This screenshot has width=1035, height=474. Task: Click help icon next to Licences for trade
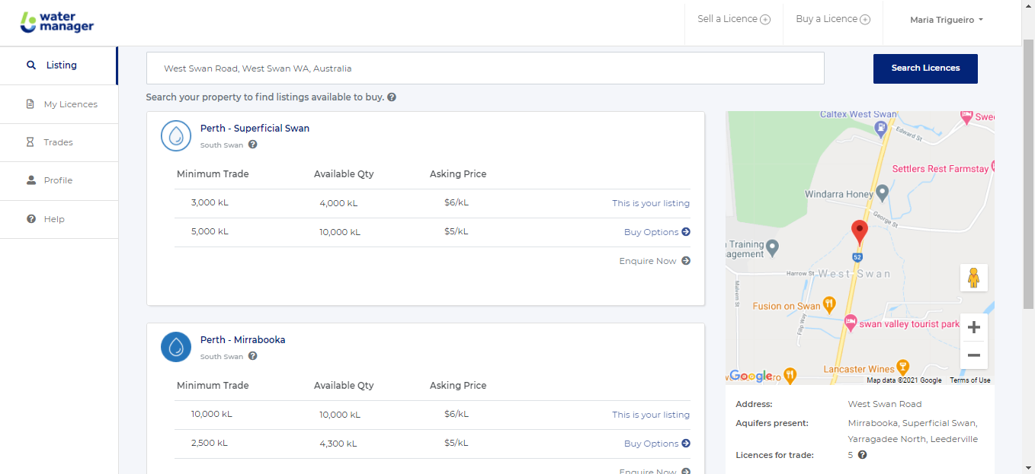tap(862, 455)
